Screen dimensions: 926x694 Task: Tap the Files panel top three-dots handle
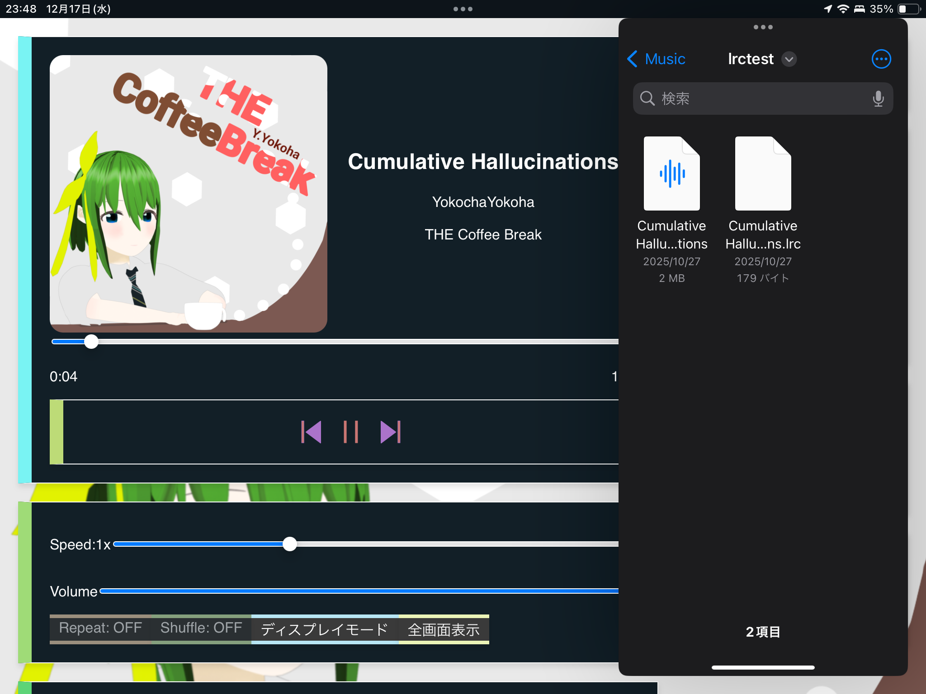tap(763, 27)
